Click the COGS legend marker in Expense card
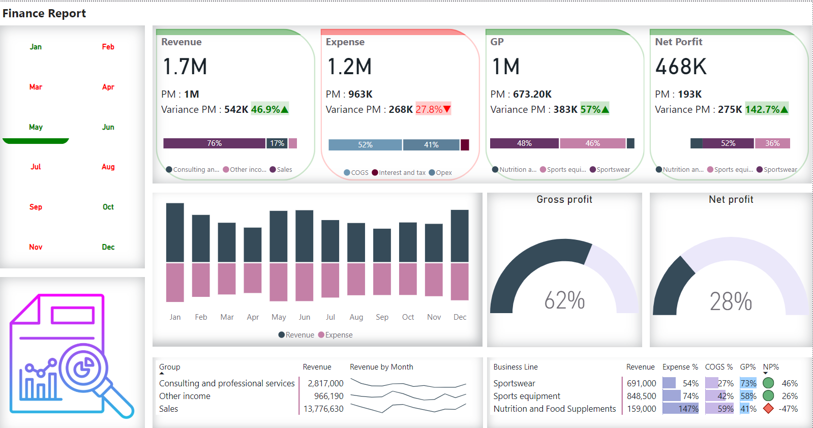813x428 pixels. [347, 173]
